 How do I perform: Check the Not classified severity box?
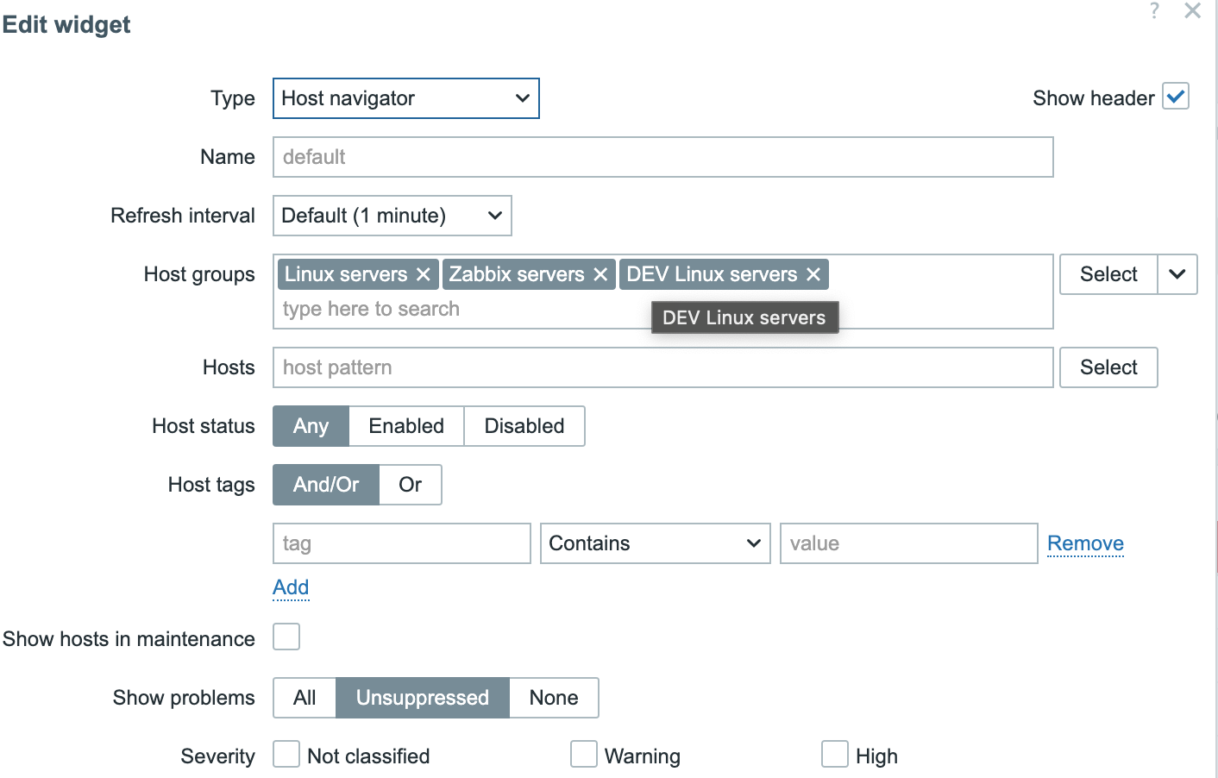click(286, 755)
